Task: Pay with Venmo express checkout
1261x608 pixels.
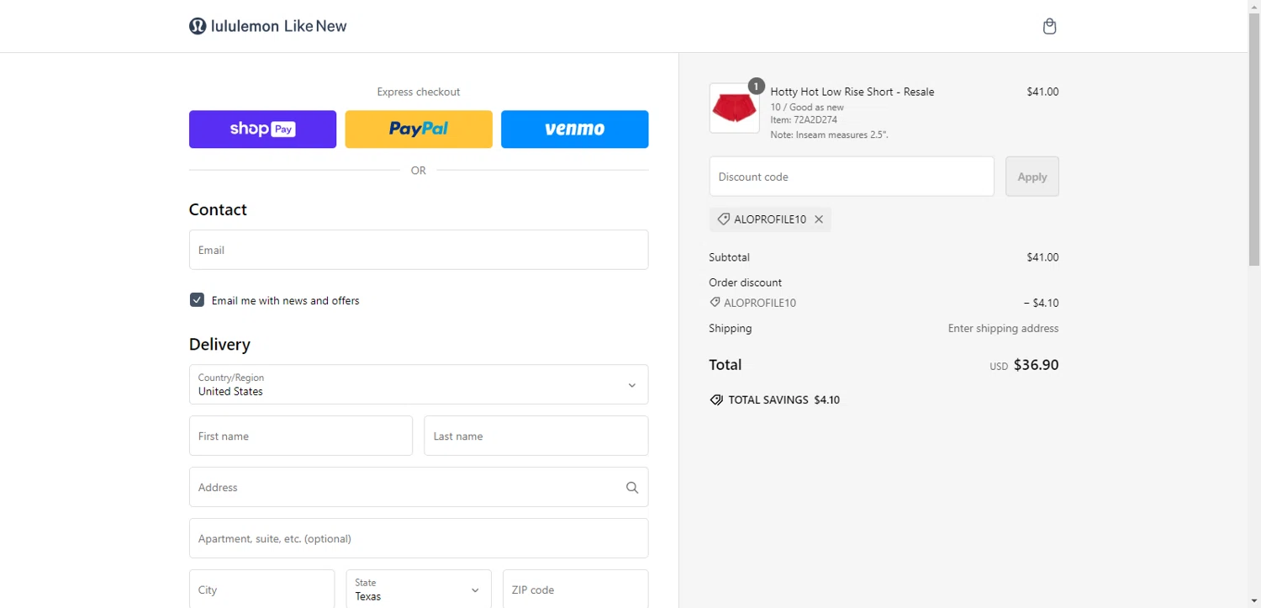Action: 574,130
